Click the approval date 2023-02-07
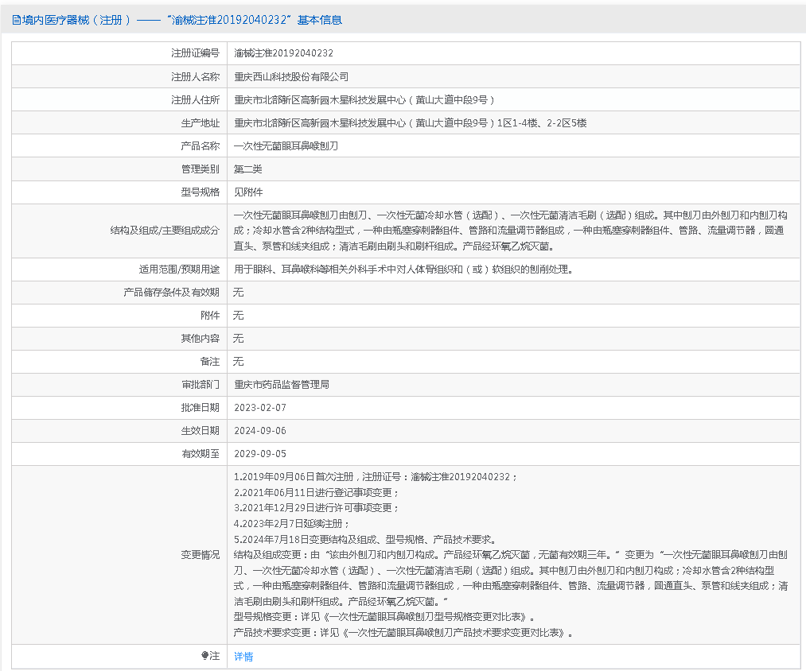Image resolution: width=806 pixels, height=671 pixels. (259, 408)
